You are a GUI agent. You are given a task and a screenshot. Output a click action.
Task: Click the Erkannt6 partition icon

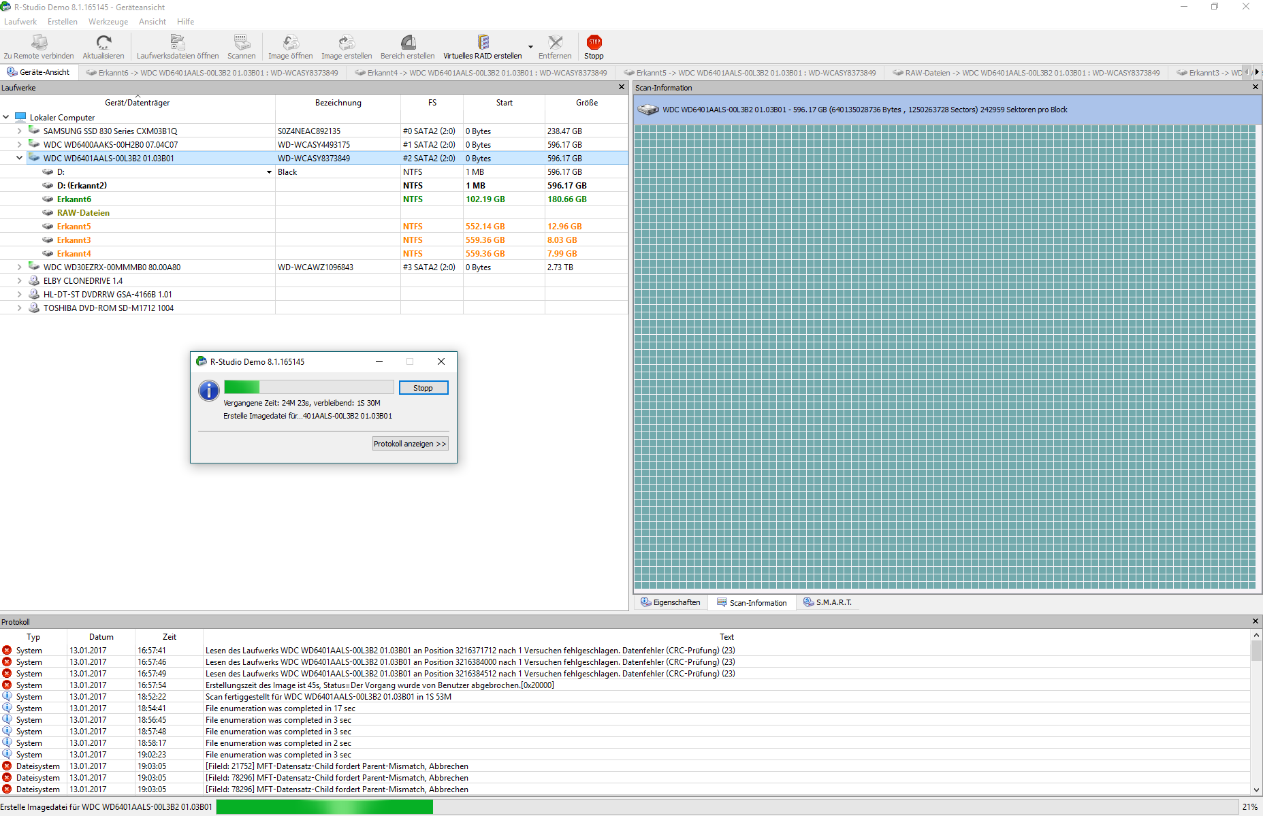pos(48,199)
